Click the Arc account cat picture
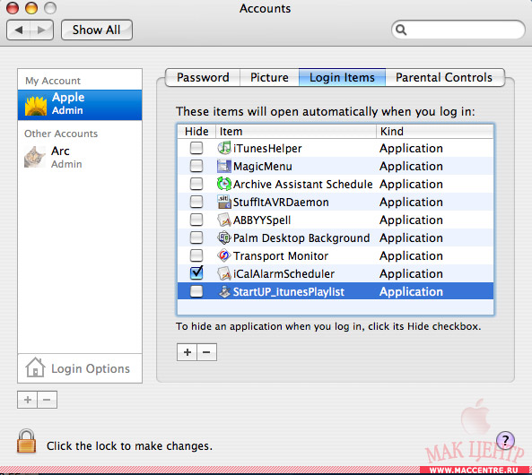The image size is (532, 475). coord(35,157)
